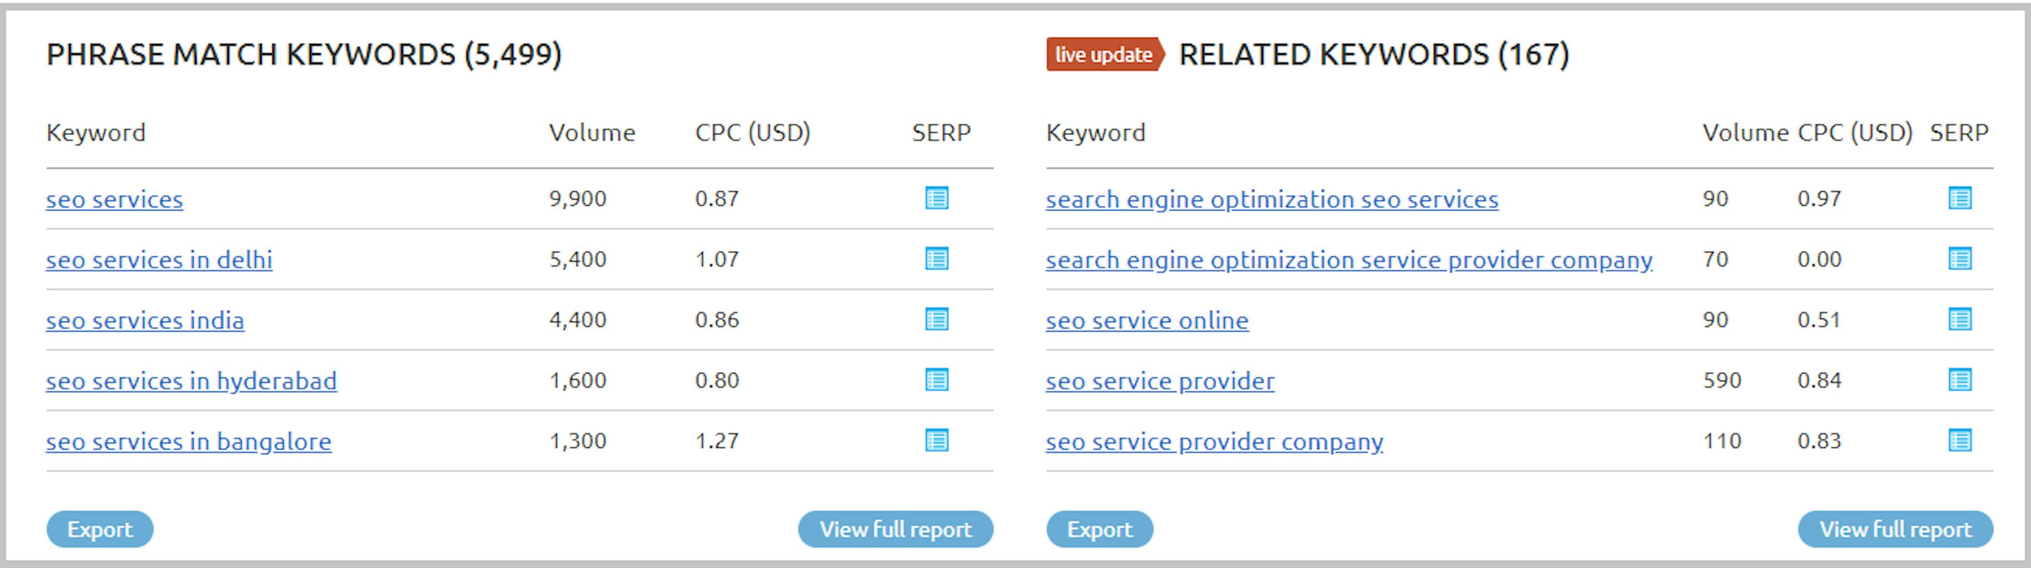Export the phrase match keywords list
Viewport: 2031px width, 568px height.
pos(99,529)
